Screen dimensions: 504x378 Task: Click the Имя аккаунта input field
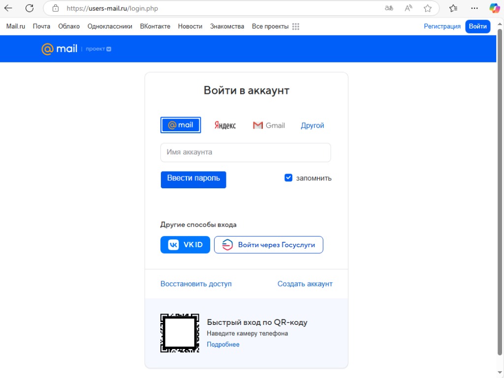click(x=246, y=152)
